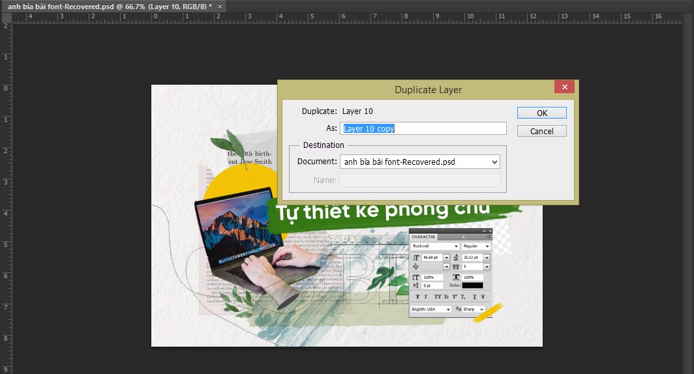The height and width of the screenshot is (374, 694).
Task: Toggle Faux Bold in Character panel
Action: pos(417,297)
